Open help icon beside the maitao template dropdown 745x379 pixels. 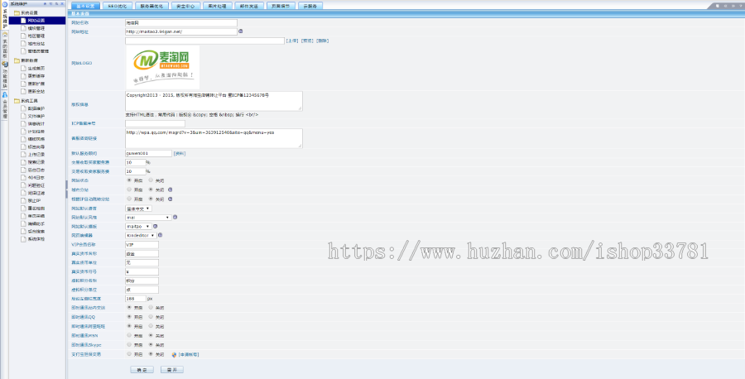coord(156,226)
